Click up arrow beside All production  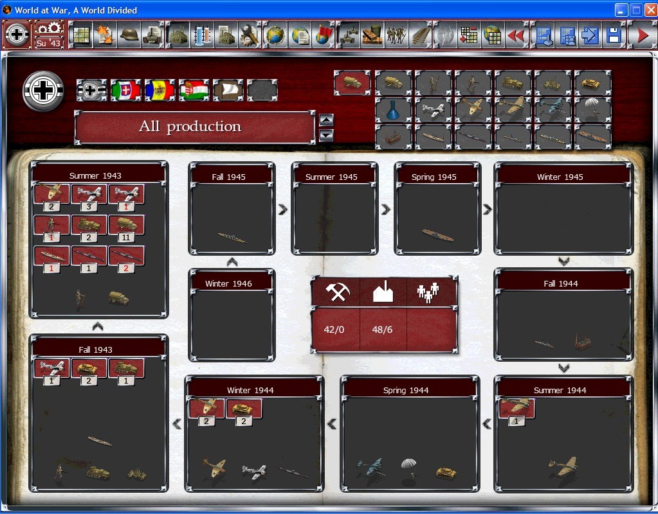click(x=326, y=120)
